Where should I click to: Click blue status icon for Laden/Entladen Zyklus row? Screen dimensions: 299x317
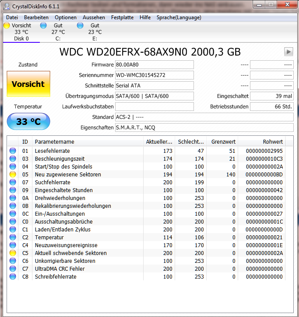pyautogui.click(x=13, y=230)
